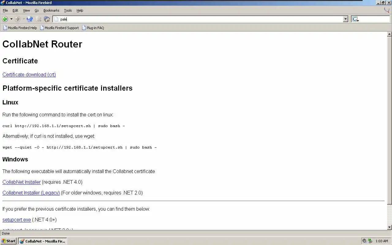This screenshot has width=392, height=245.
Task: Click the wget --quiet command line text
Action: coord(80,147)
